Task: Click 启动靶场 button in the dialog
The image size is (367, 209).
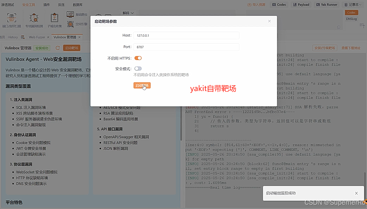Action: [x=142, y=85]
